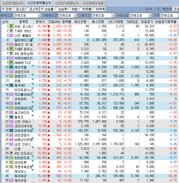Click 신 badge on 벨로프 row

(11, 117)
